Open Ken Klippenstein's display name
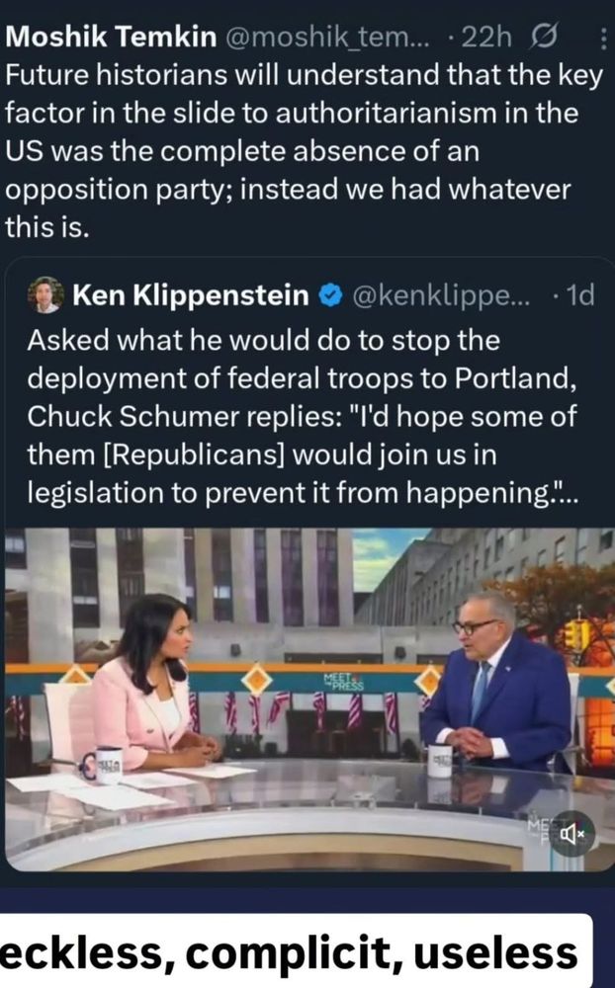Screen dimensions: 615x988 [191, 294]
